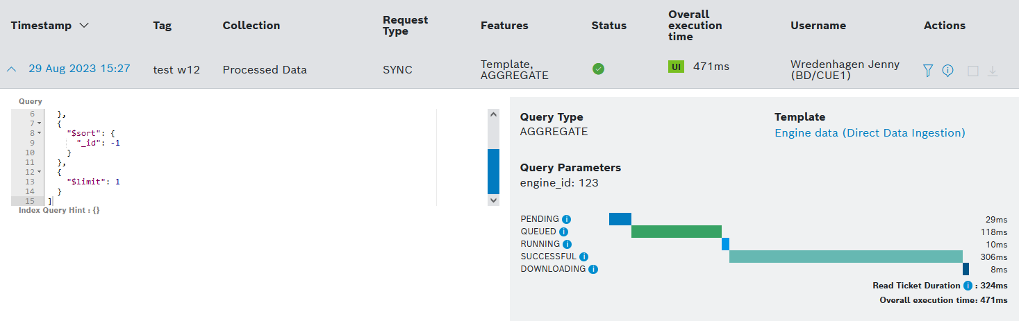Collapse the code fold at line 12
Viewport: 1019px width, 321px height.
pos(39,172)
